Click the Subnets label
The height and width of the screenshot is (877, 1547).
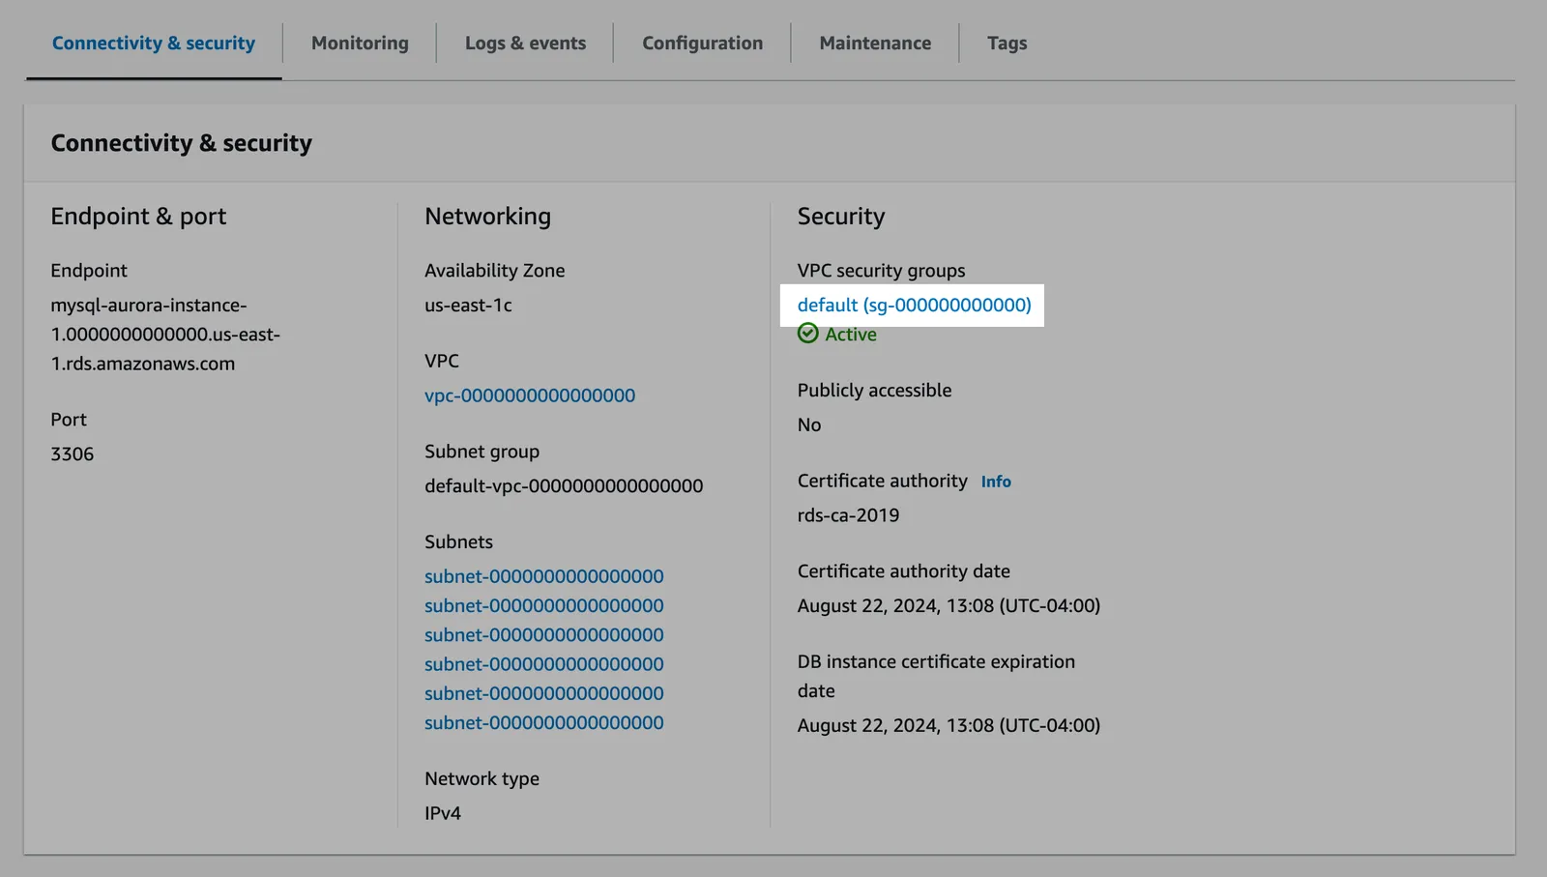(x=458, y=541)
